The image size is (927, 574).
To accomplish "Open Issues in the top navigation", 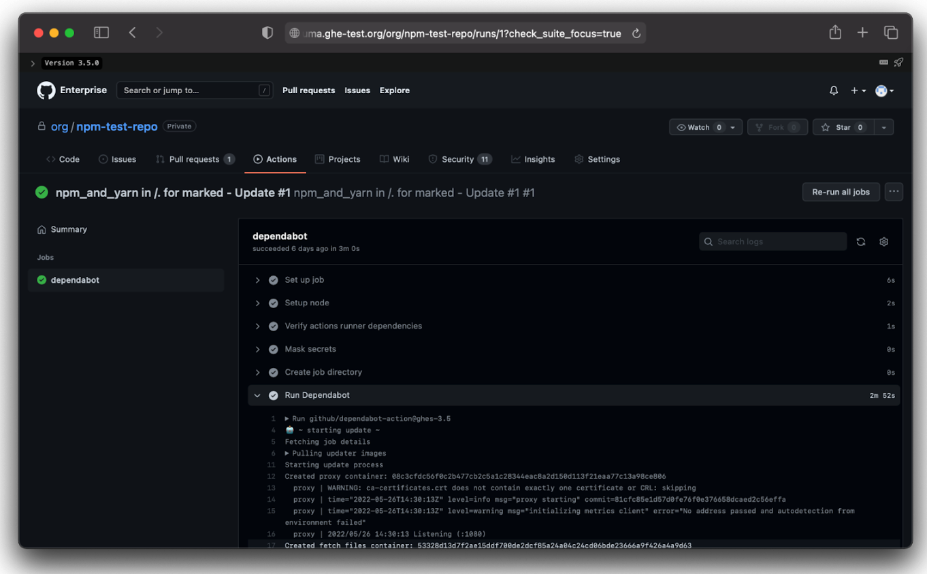I will click(357, 90).
